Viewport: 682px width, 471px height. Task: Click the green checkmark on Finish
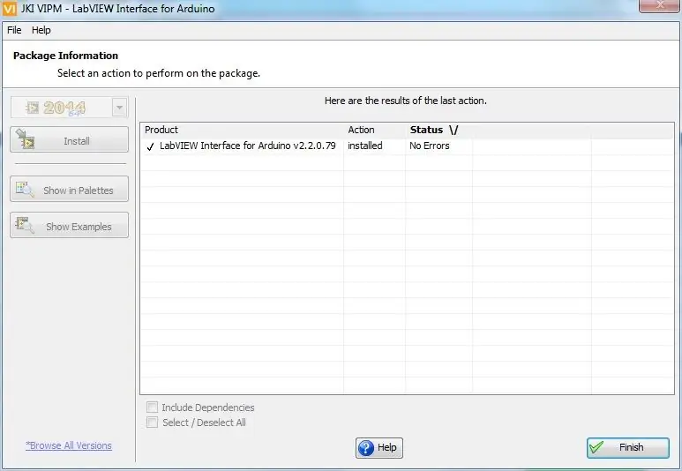click(596, 447)
